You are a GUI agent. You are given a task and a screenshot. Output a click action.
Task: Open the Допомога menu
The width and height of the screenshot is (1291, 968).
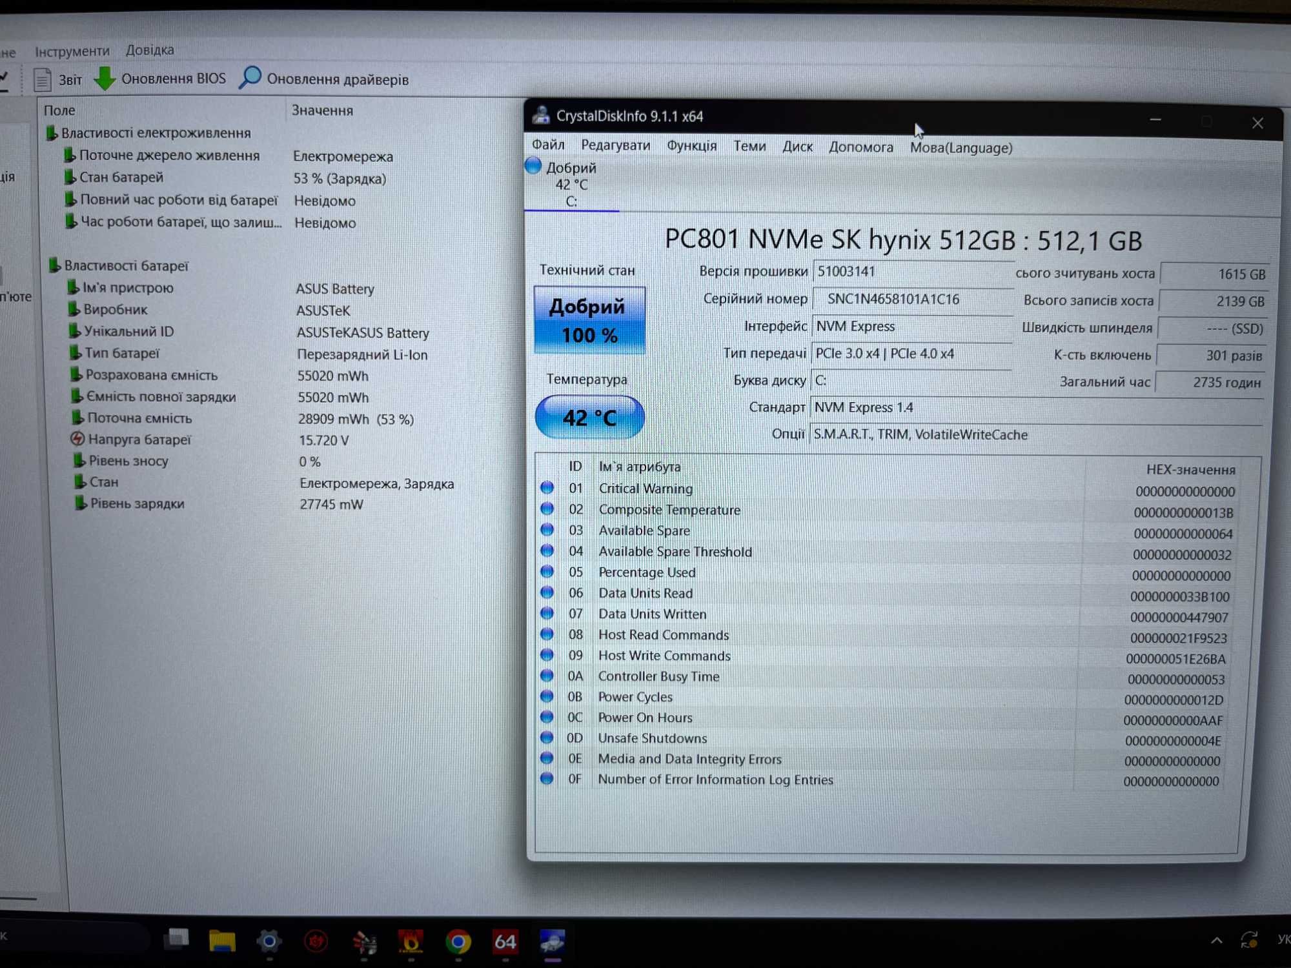click(x=860, y=147)
